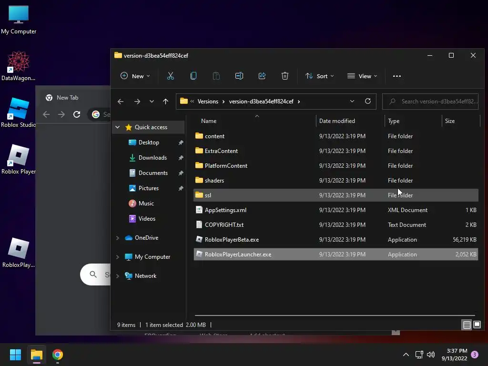Select the content folder
Screen dimensions: 488x366
point(336,136)
